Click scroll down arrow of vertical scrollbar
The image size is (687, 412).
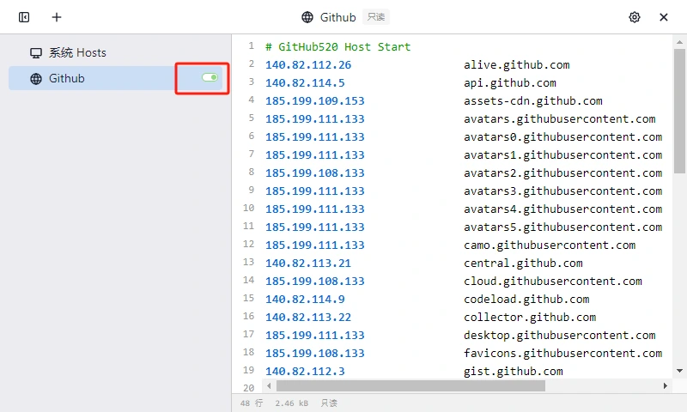click(679, 371)
